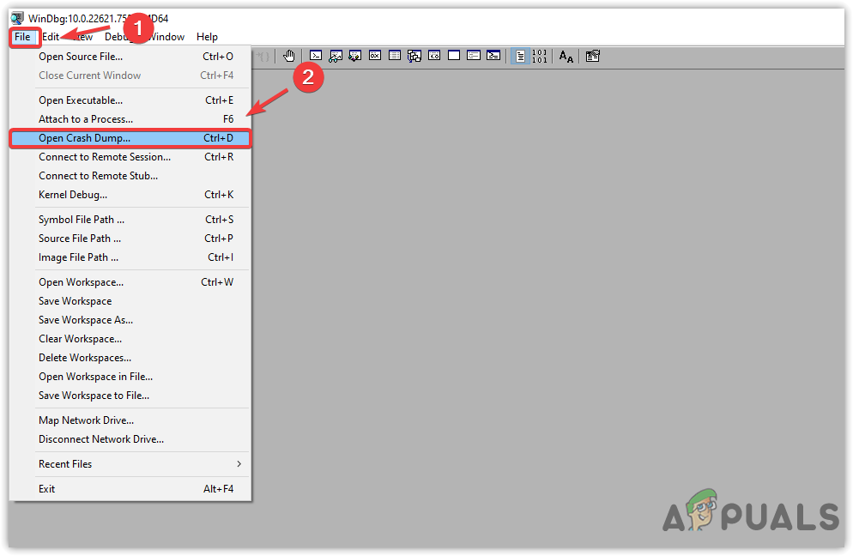
Task: Open the Window menu
Action: tap(166, 37)
